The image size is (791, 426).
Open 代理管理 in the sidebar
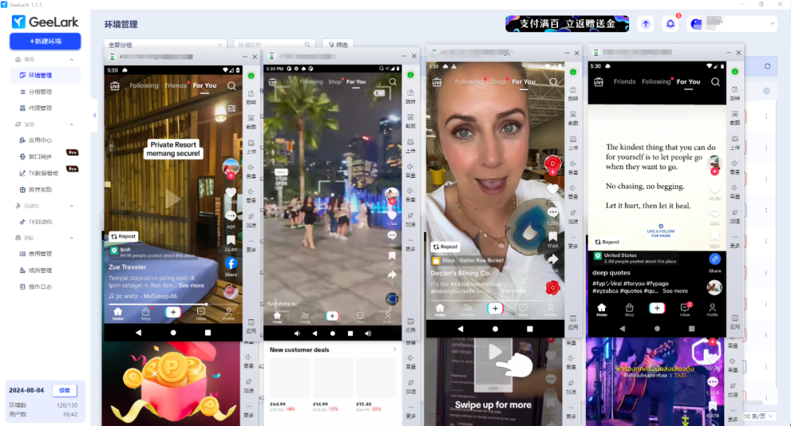tap(40, 108)
